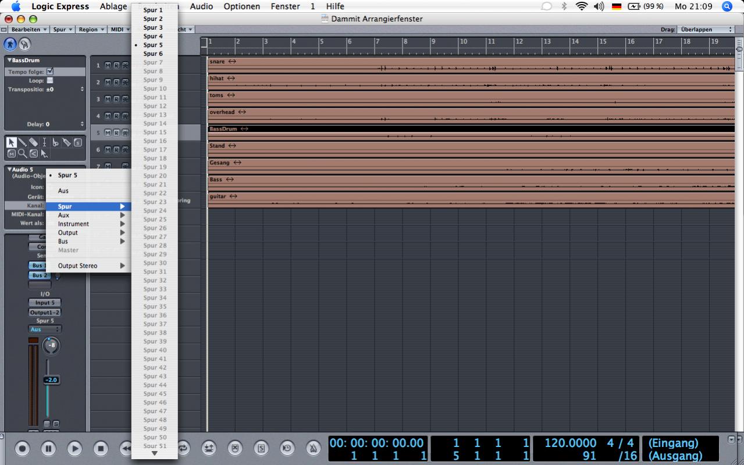Select the Glue tool in the toolbox
Screen dimensions: 744x465
point(67,143)
